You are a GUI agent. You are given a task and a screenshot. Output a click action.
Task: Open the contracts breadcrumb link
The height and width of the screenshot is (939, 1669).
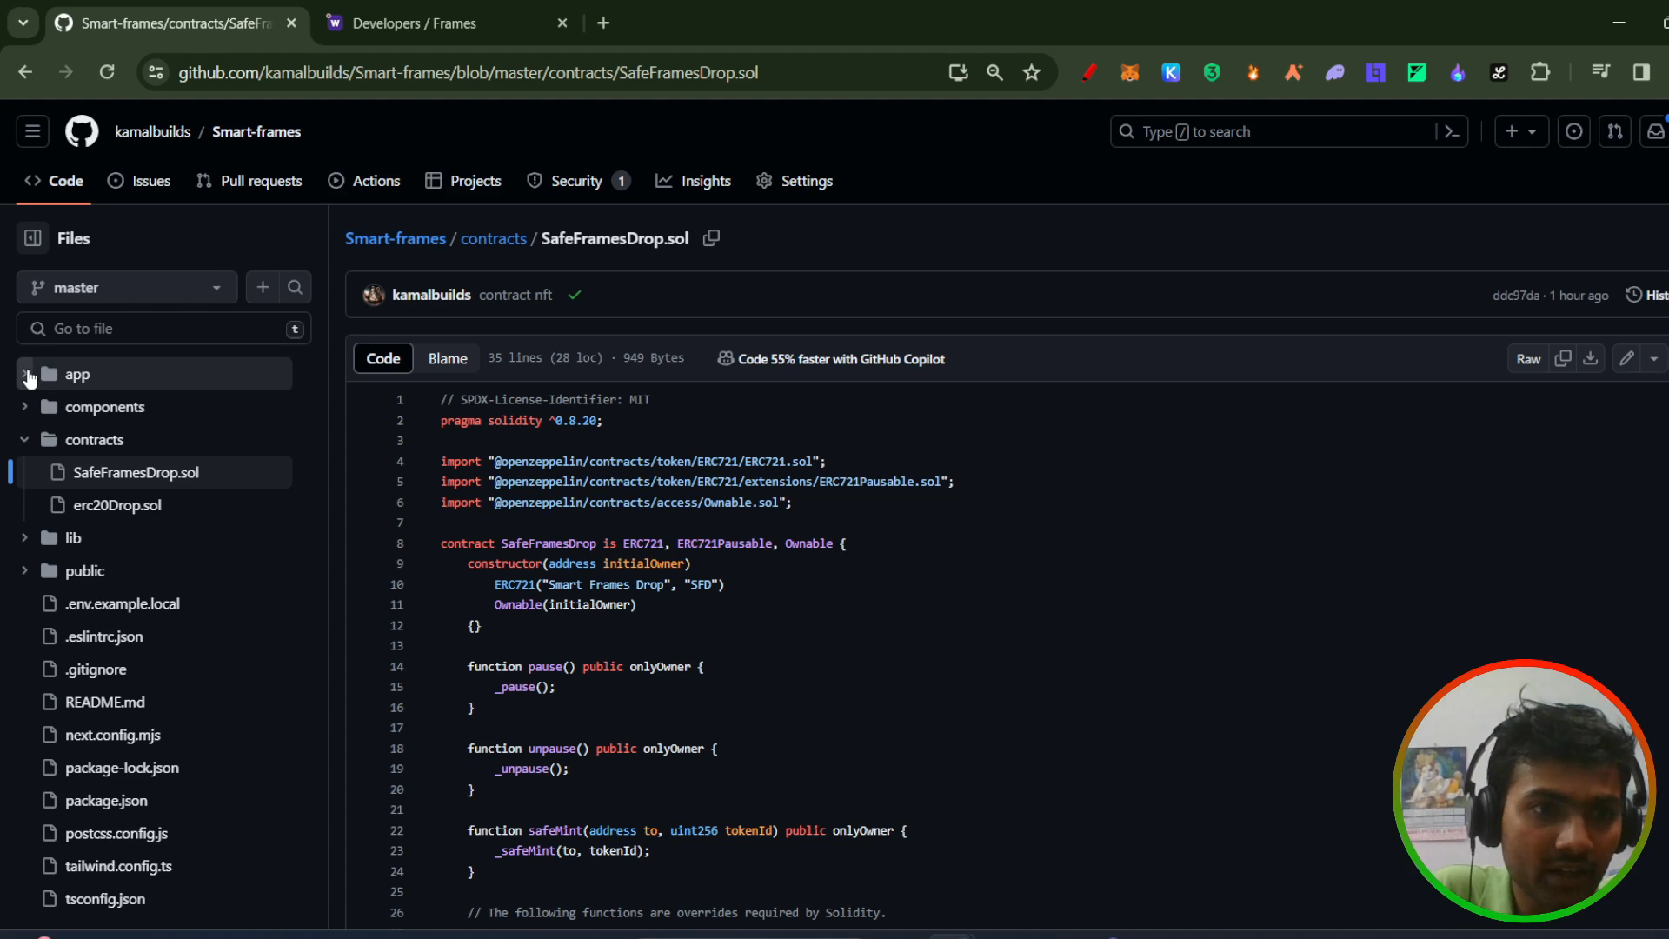point(494,238)
